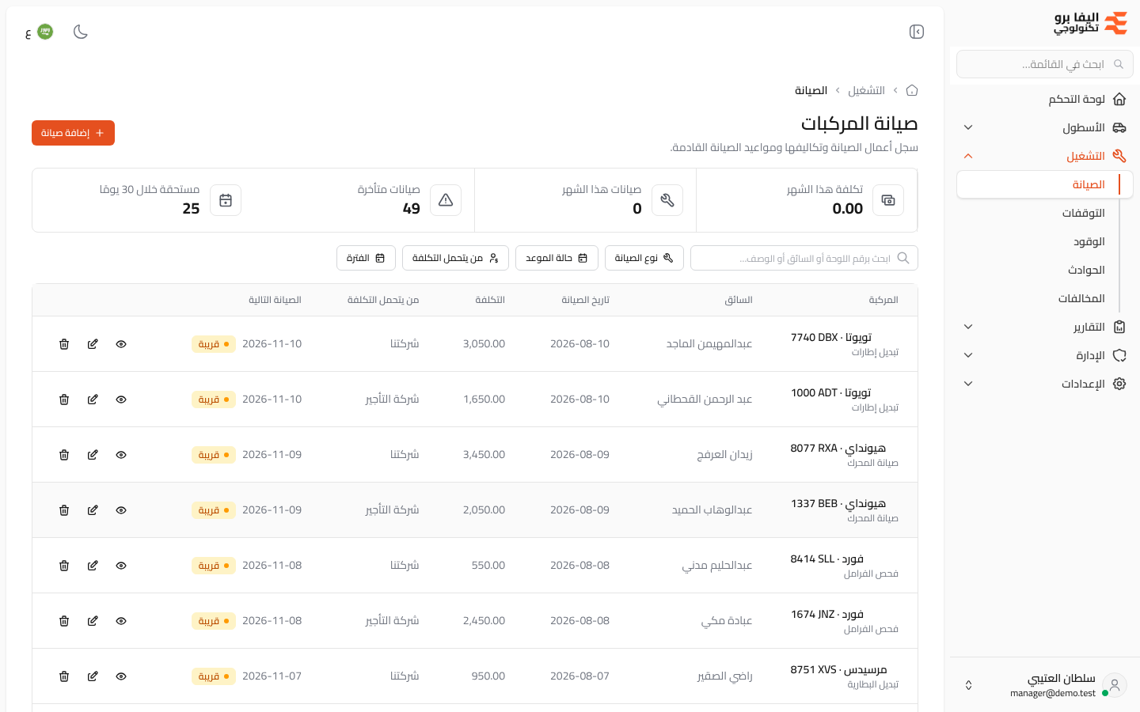The height and width of the screenshot is (712, 1140).
Task: Delete the 1674 JNZ maintenance record
Action: [64, 621]
